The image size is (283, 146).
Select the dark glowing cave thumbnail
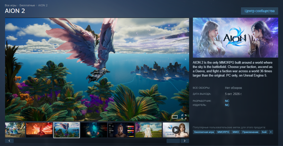(94, 130)
